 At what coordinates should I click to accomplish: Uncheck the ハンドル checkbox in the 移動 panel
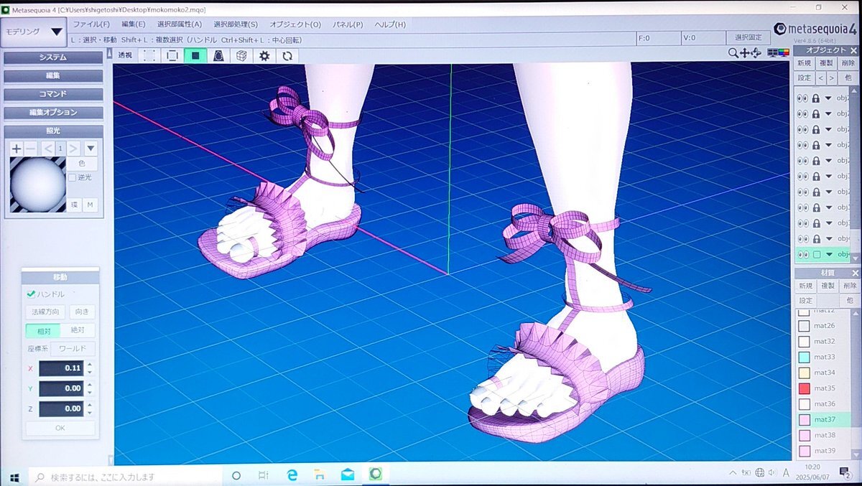click(31, 294)
